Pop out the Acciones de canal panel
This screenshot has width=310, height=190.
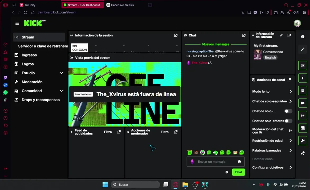pyautogui.click(x=289, y=80)
